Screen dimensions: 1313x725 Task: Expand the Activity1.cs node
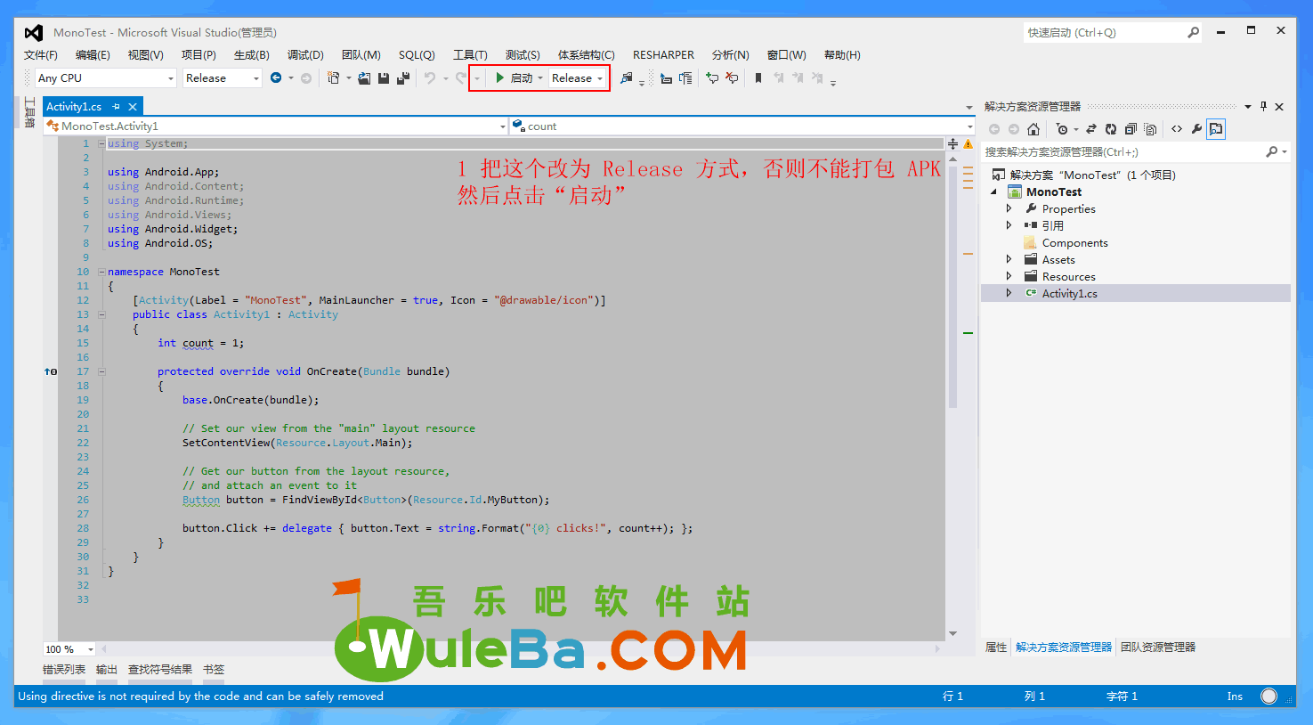(1009, 293)
